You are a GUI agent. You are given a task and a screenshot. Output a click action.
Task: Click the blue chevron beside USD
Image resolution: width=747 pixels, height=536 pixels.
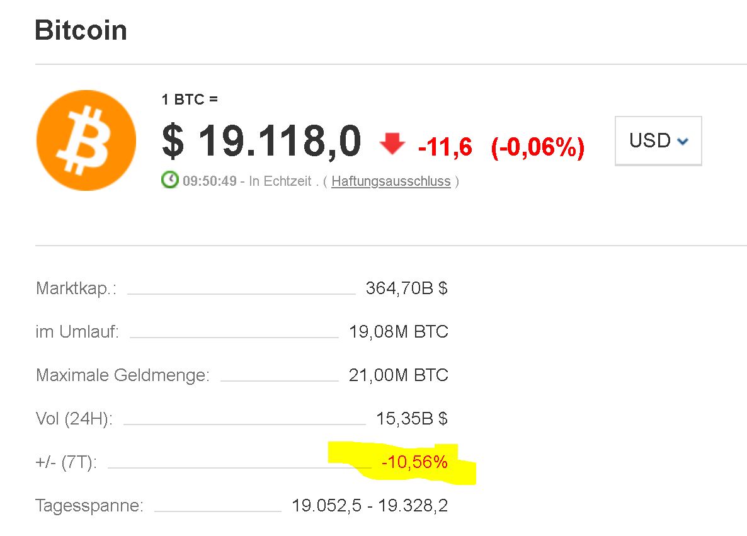click(683, 142)
